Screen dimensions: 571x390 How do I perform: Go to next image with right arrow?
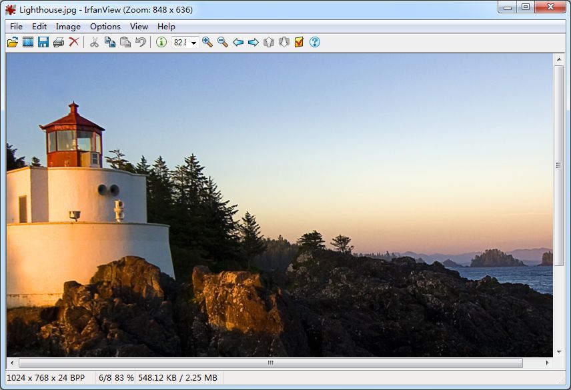pos(253,42)
